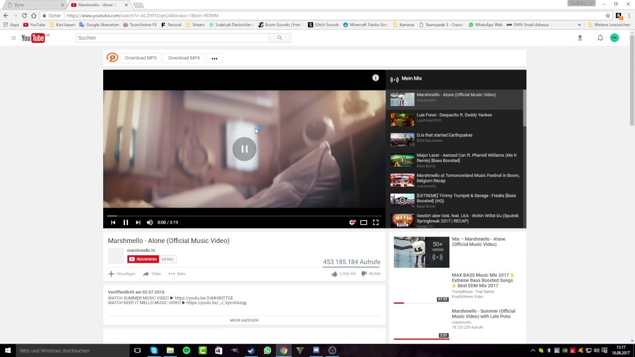Download the video as MP4
The width and height of the screenshot is (635, 357).
click(x=184, y=58)
